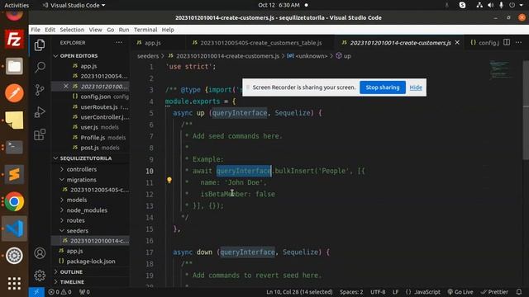Expand the routes folder
This screenshot has height=297, width=529.
point(75,220)
